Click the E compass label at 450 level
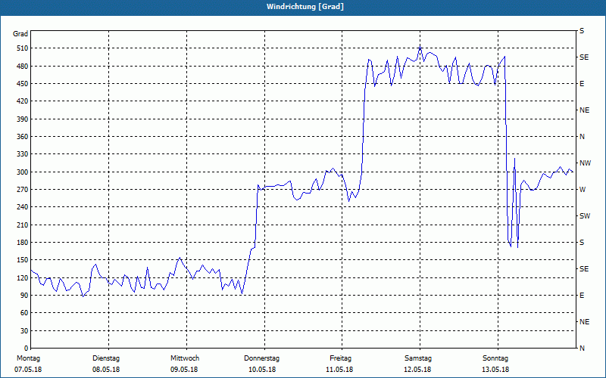The width and height of the screenshot is (606, 378). 582,84
